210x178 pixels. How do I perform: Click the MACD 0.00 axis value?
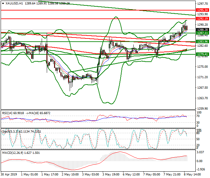199,161
